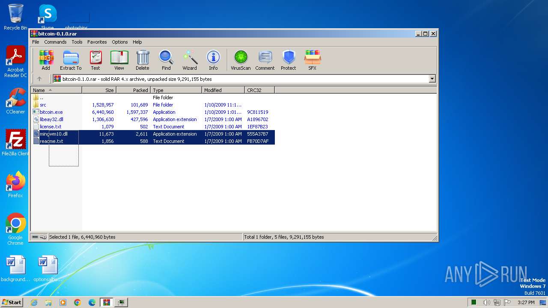
Task: Create SFX self-extracting archive
Action: (313, 60)
